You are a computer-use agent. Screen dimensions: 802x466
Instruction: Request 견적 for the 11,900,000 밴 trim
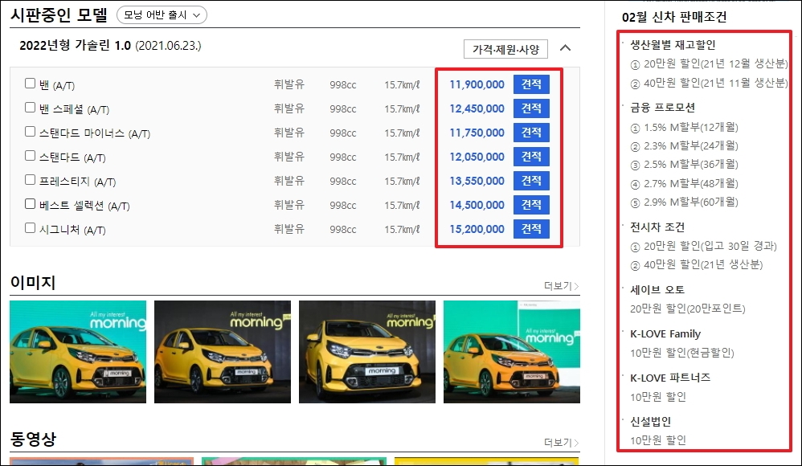click(531, 84)
